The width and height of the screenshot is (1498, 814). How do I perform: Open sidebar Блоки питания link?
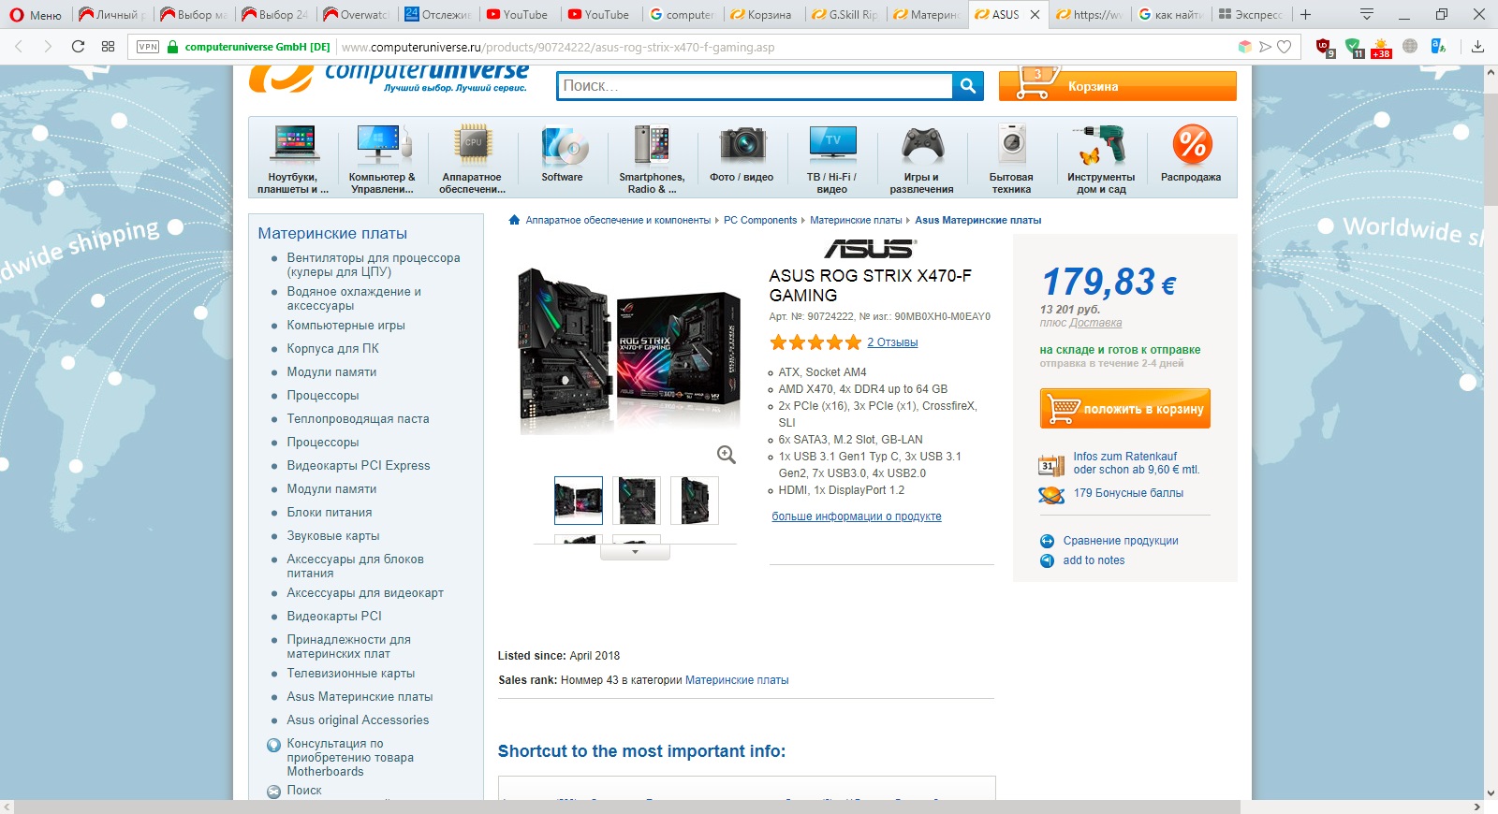[x=330, y=513]
